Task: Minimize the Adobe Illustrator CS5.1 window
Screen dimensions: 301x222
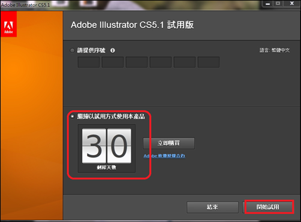Action: point(268,4)
